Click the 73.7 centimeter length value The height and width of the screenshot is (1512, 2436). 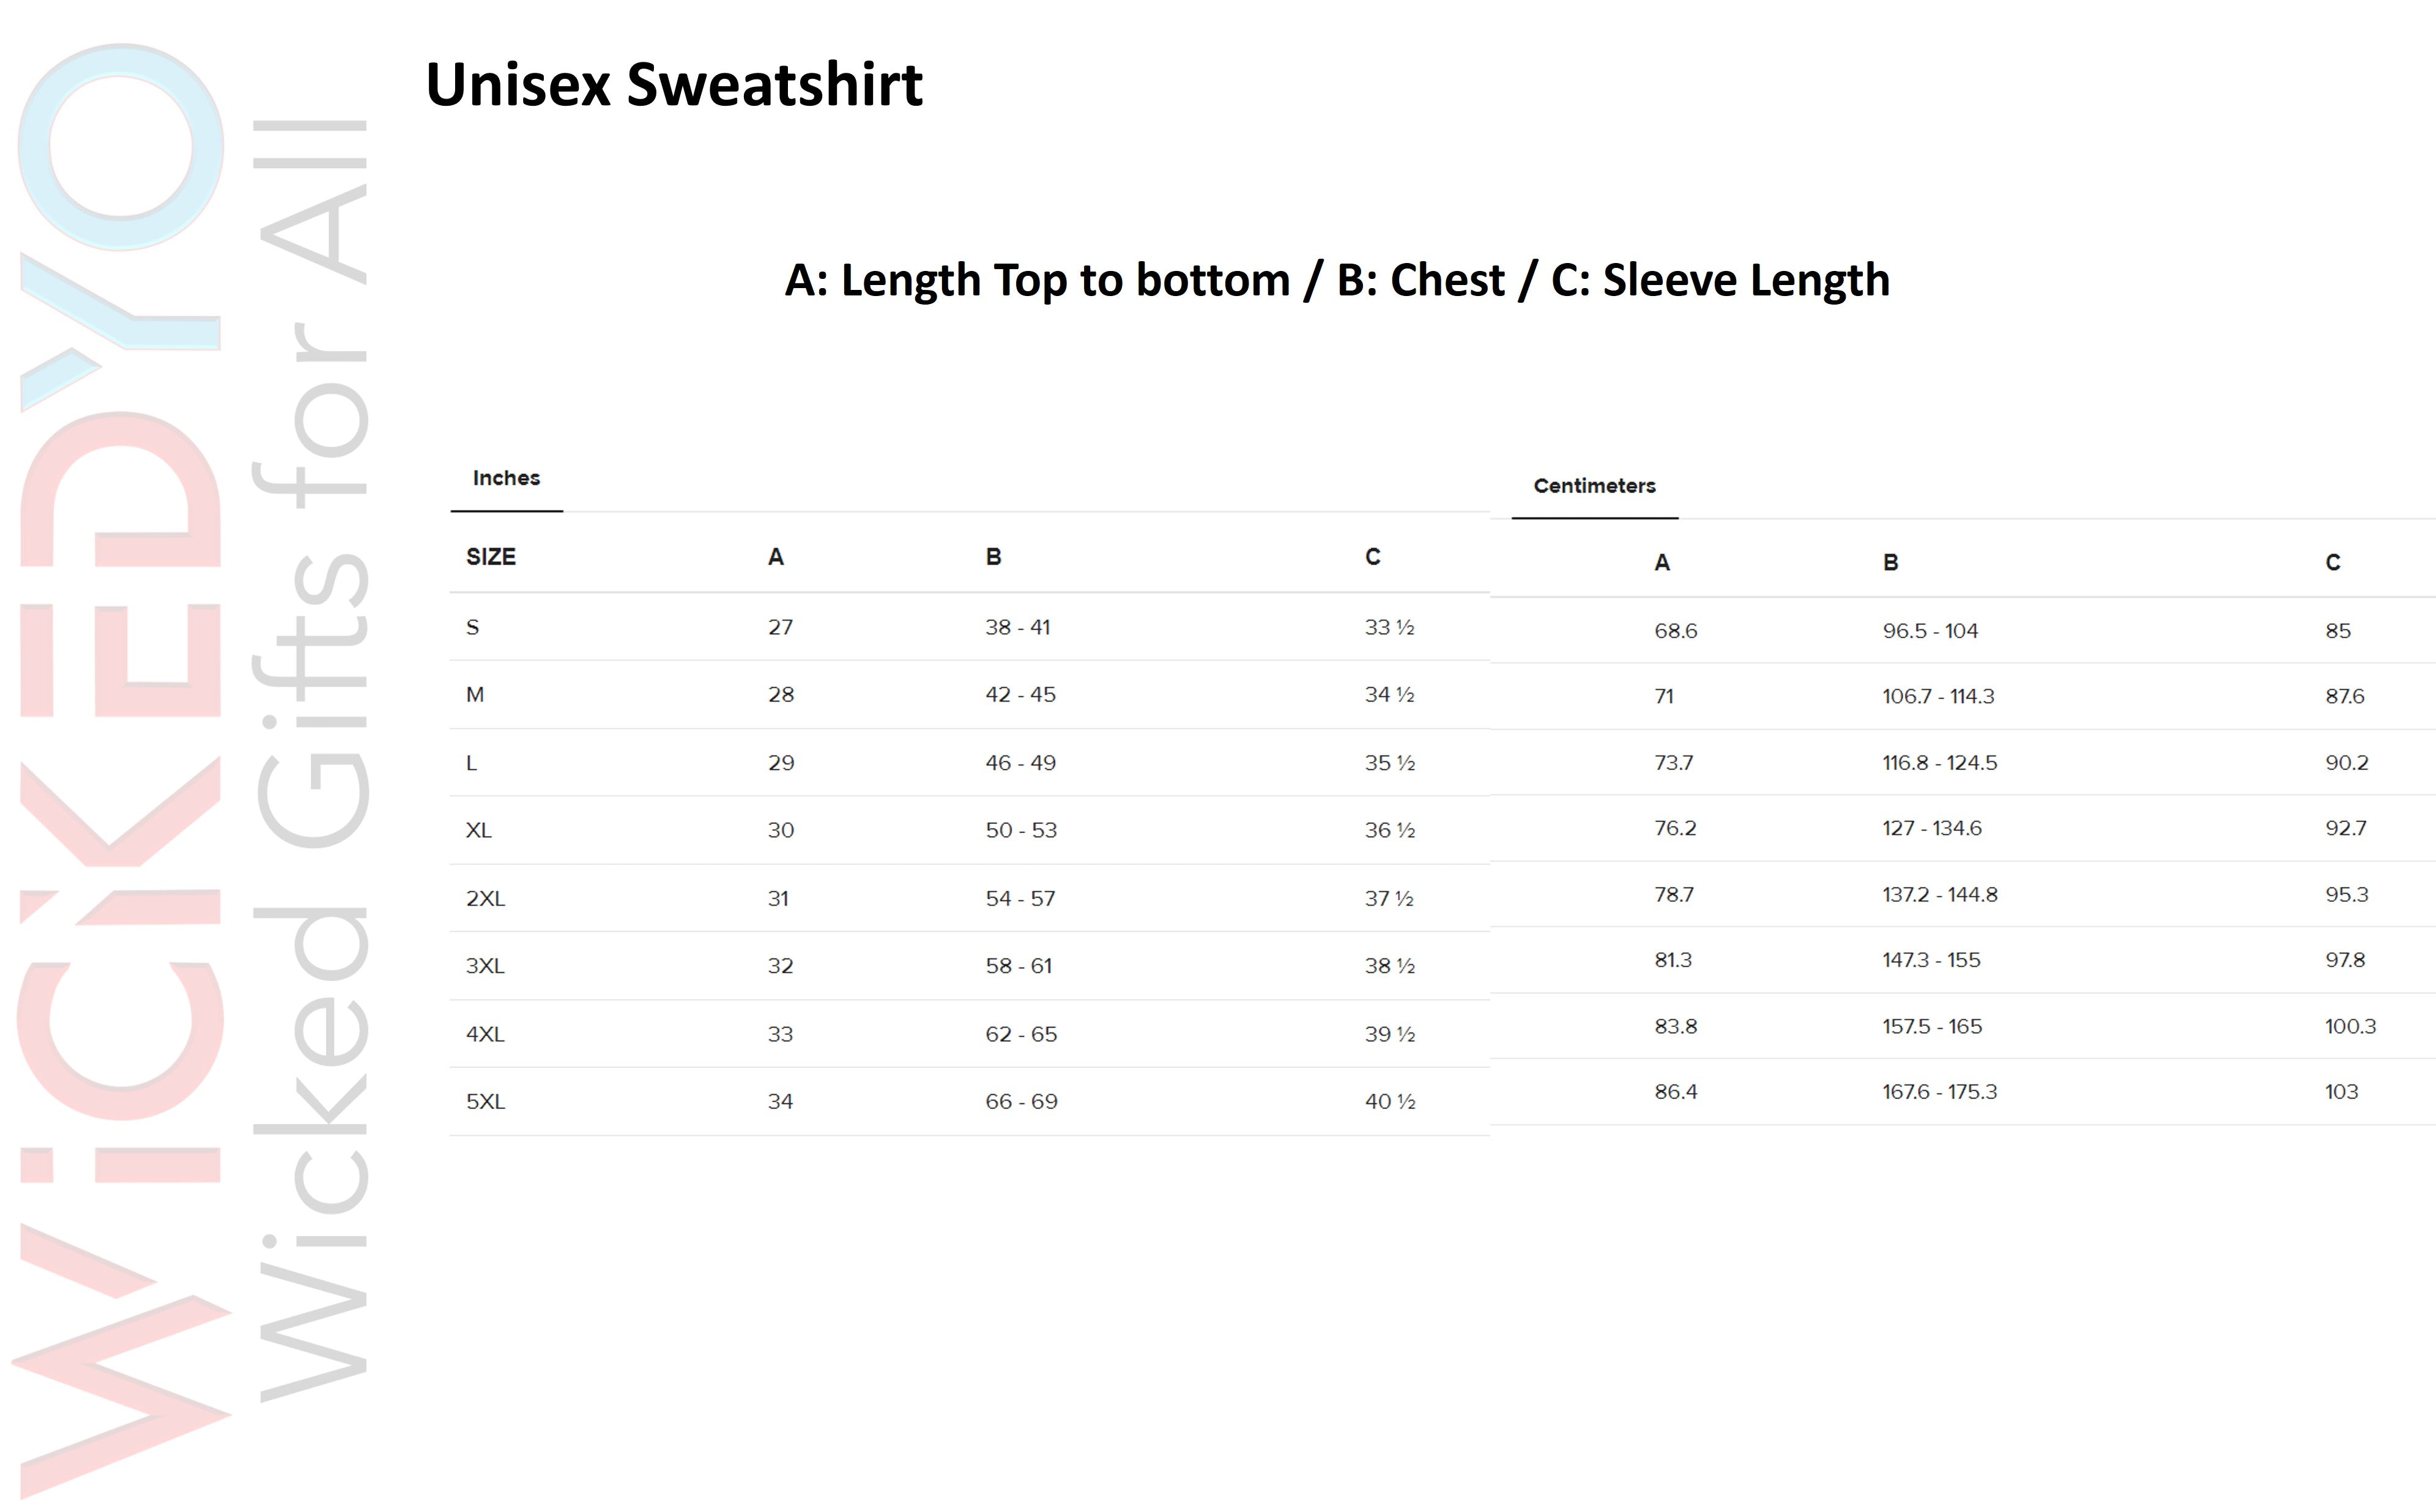coord(1673,763)
